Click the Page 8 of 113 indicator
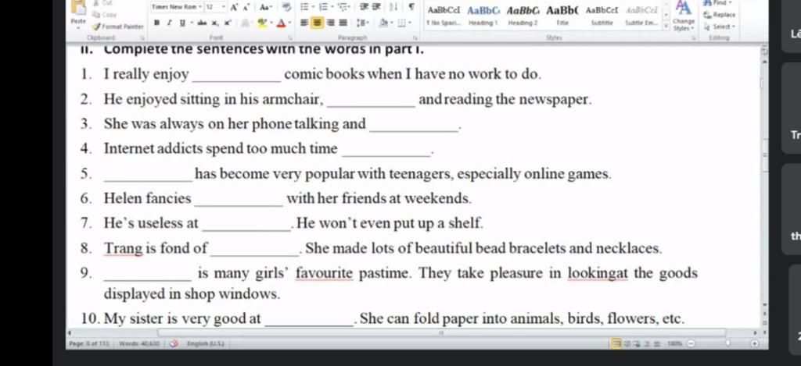Viewport: 801px width, 366px height. click(90, 343)
